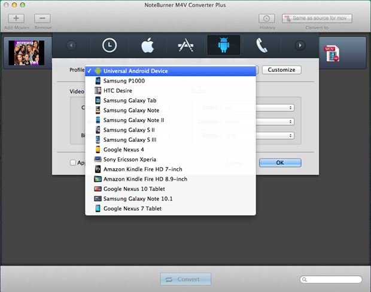Screen dimensions: 371x292
Task: Choose Sony Ericsson Xperia profile
Action: click(x=171, y=159)
